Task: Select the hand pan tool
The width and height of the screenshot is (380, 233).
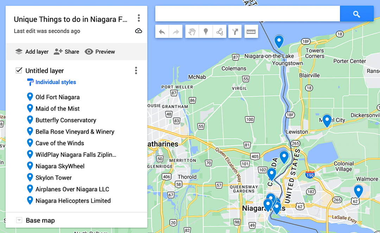Action: [x=192, y=32]
